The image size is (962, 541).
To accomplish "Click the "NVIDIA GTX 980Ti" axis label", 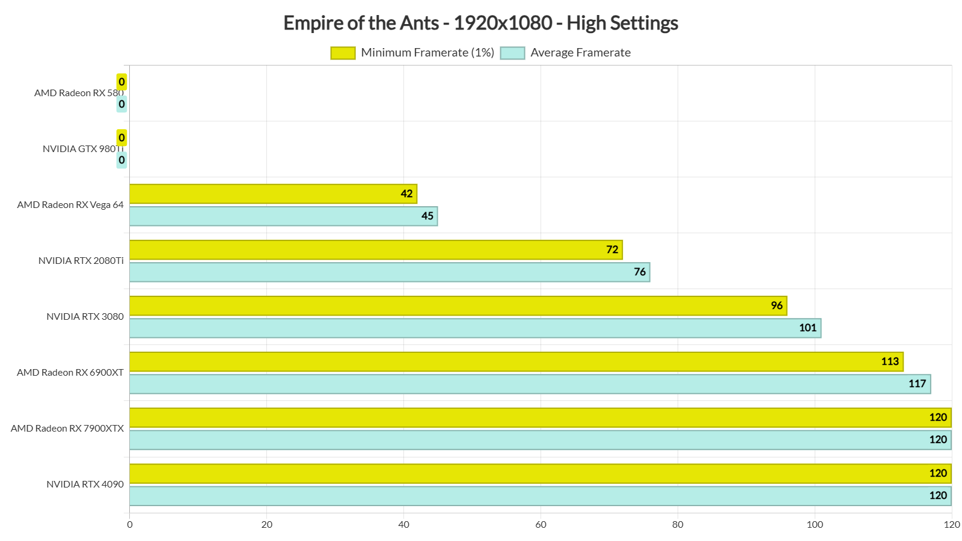I will point(82,149).
